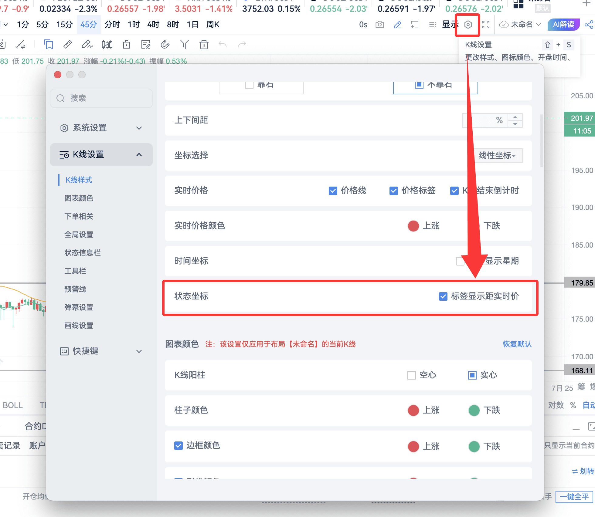The image size is (595, 517).
Task: Select the freehand pen drawing tool
Action: [87, 45]
